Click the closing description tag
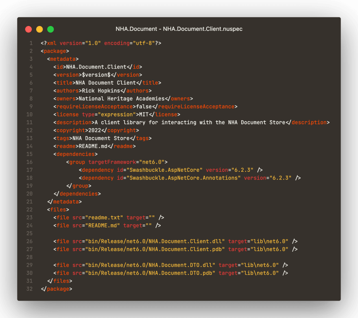The image size is (358, 318). [308, 122]
